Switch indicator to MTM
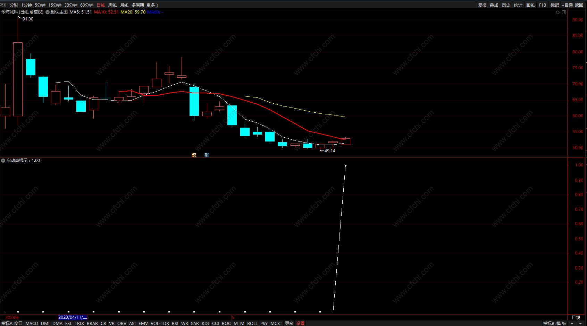 [239, 323]
